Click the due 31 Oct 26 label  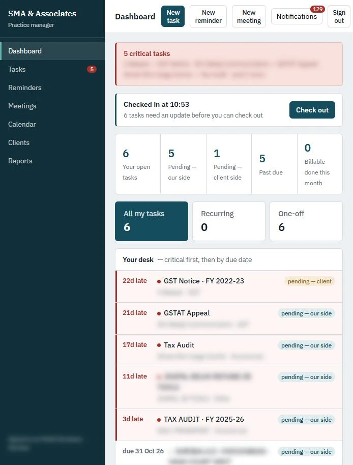[x=143, y=451]
